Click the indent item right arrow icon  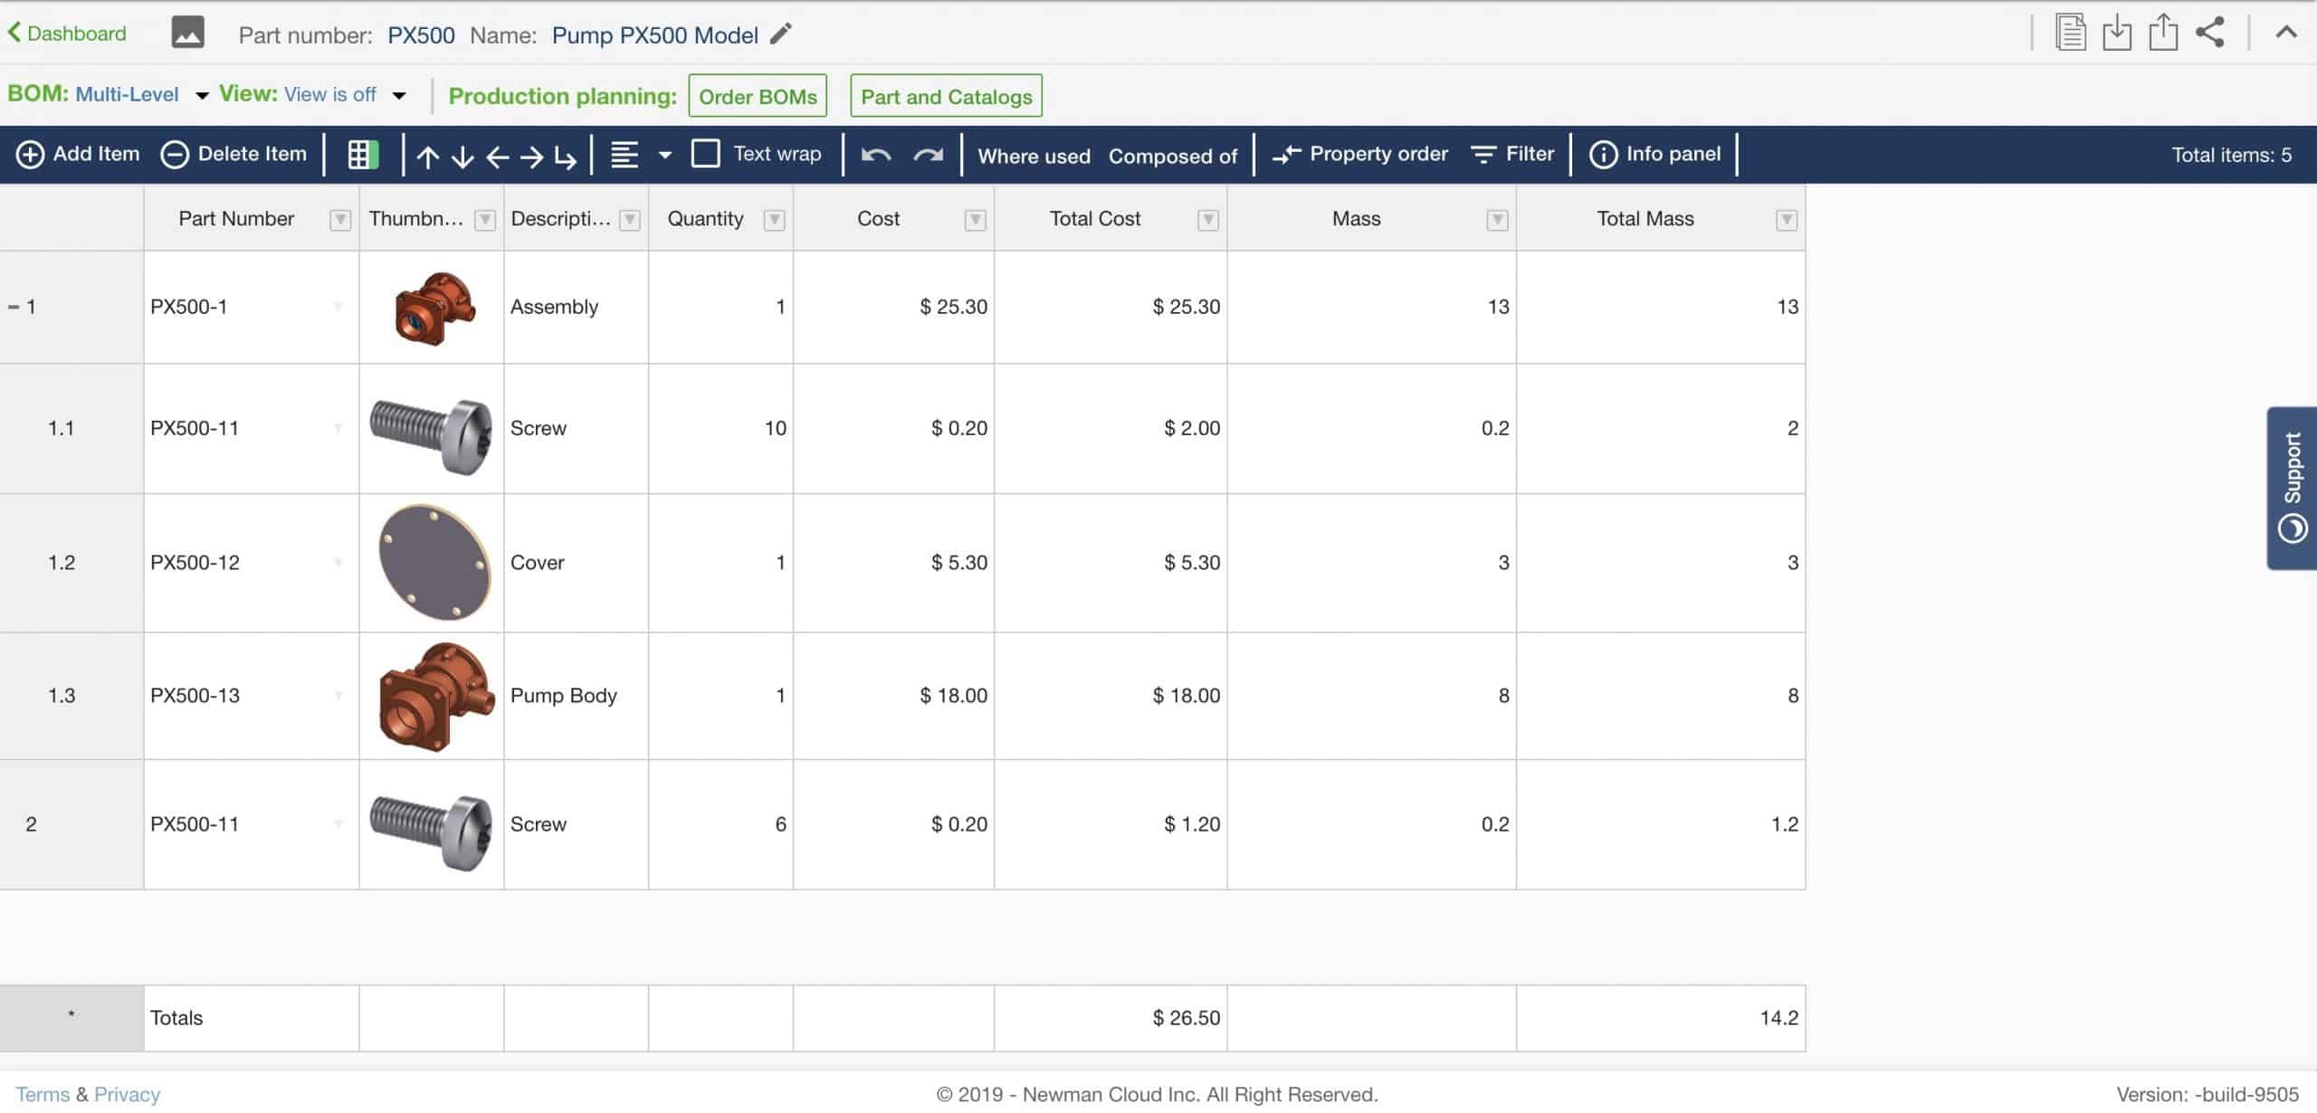click(528, 154)
